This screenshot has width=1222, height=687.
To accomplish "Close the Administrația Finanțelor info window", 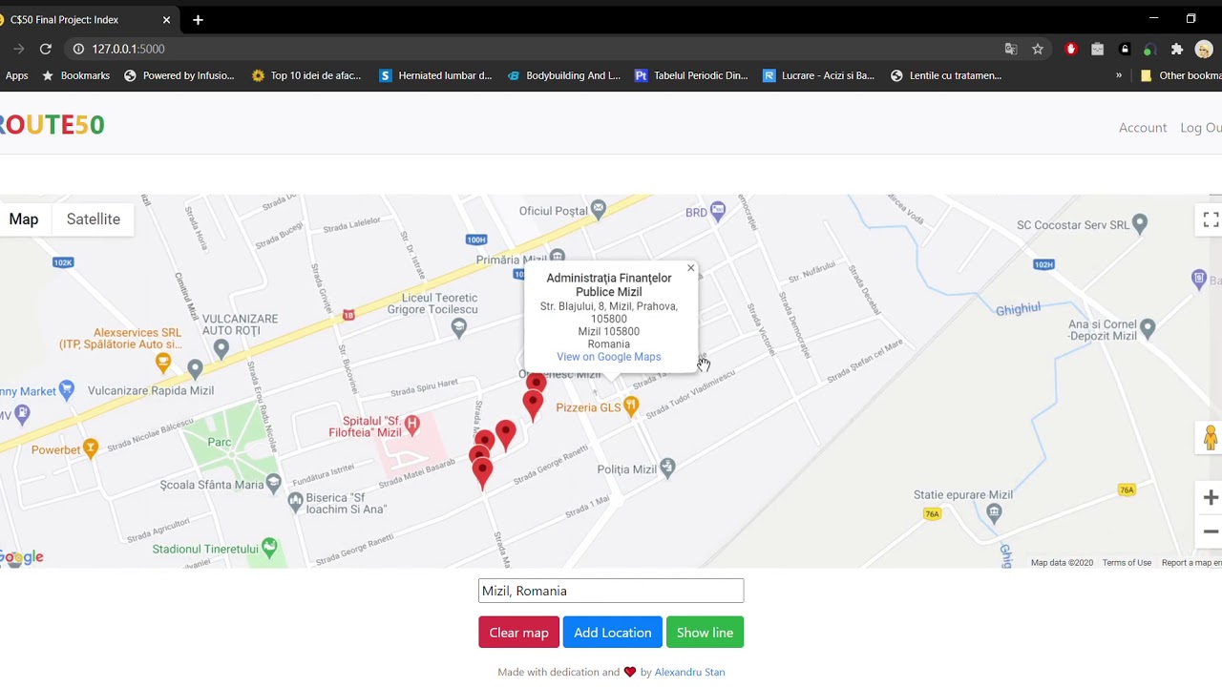I will click(x=690, y=268).
